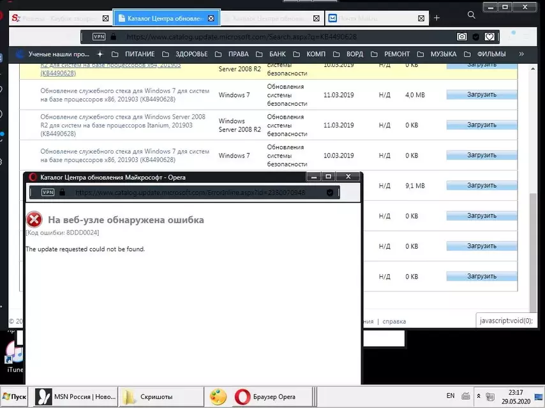
Task: Show hidden tray icons with the arrow
Action: pos(479,396)
